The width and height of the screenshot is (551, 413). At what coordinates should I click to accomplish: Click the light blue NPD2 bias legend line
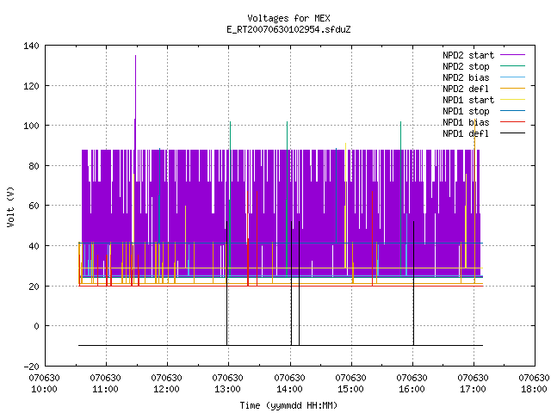click(x=513, y=77)
